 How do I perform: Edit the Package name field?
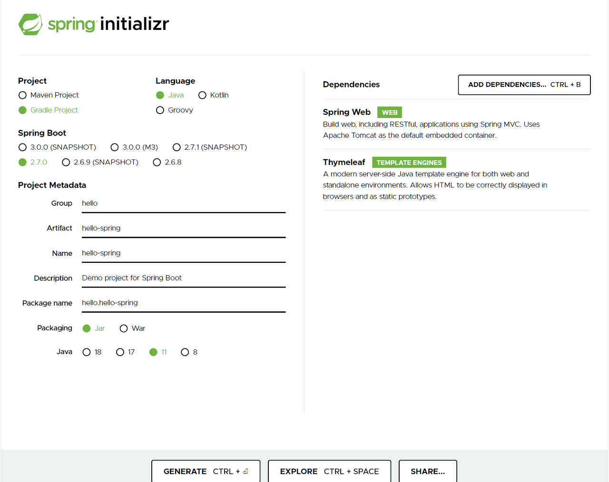click(184, 303)
